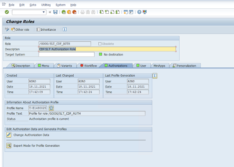234x167 pixels.
Task: Switch to the User tab
Action: click(141, 66)
